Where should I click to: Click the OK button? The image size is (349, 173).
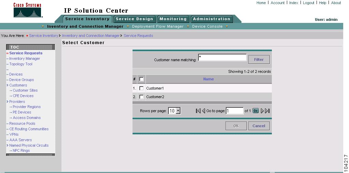(236, 126)
